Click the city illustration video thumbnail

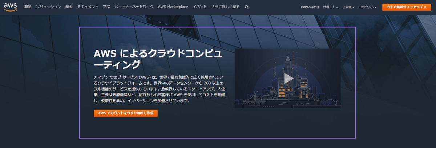[288, 78]
